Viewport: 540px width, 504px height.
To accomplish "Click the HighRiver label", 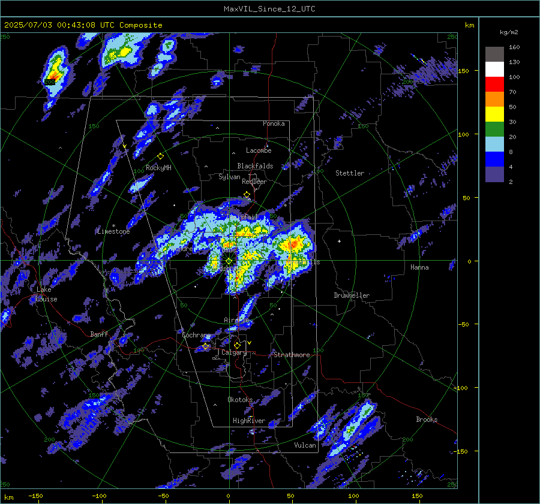I will [249, 421].
